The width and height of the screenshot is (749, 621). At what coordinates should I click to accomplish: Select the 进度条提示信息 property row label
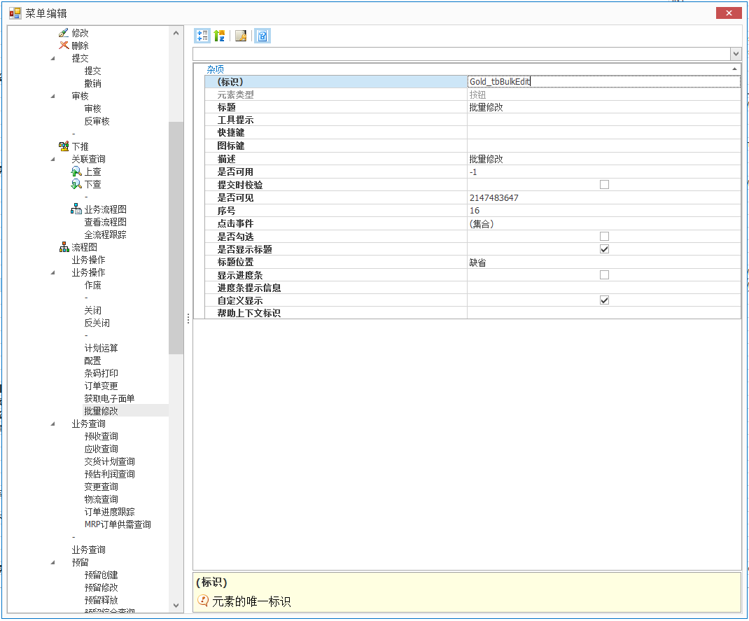[x=249, y=288]
